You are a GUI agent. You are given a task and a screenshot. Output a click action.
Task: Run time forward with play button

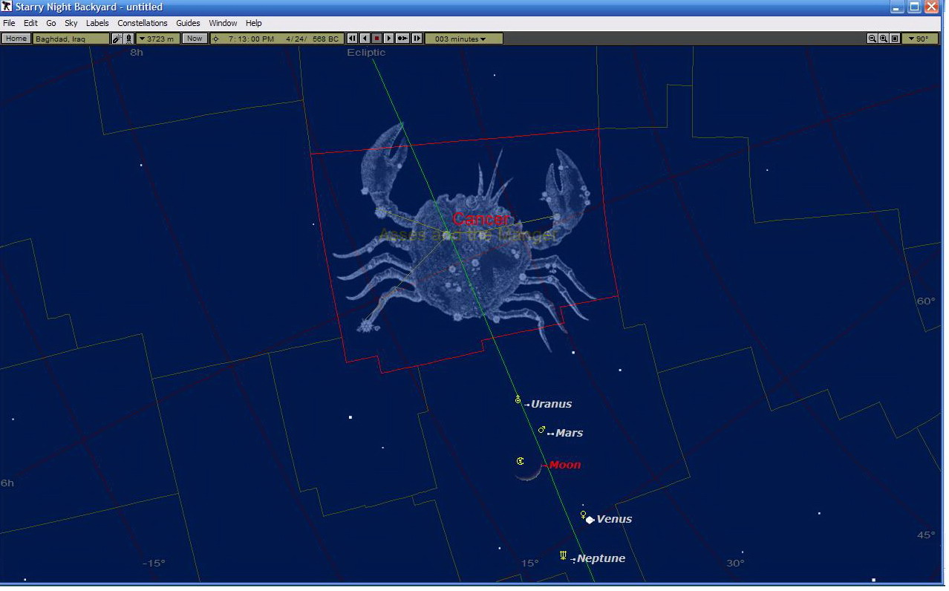pos(388,39)
